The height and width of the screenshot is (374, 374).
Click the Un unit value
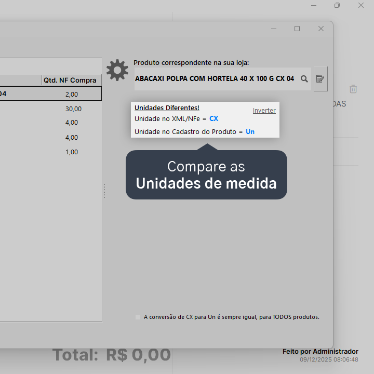click(250, 131)
